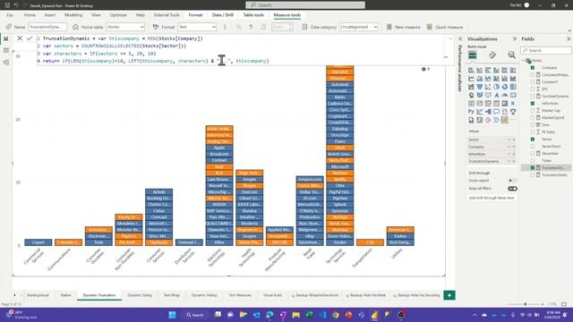Expand the formula bar chevron
Screen dimensions: 573x322
click(x=450, y=38)
